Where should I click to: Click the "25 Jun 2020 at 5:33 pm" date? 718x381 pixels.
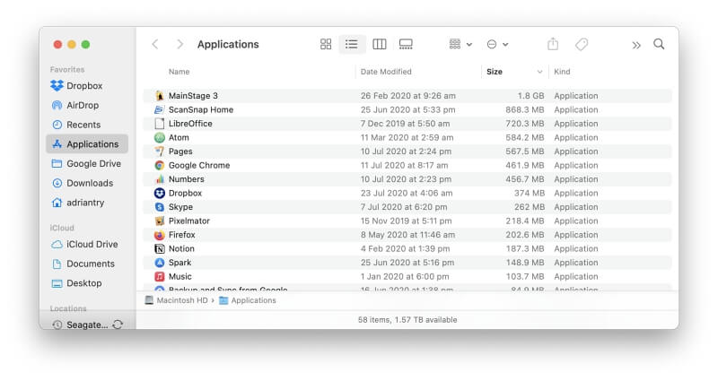(407, 109)
